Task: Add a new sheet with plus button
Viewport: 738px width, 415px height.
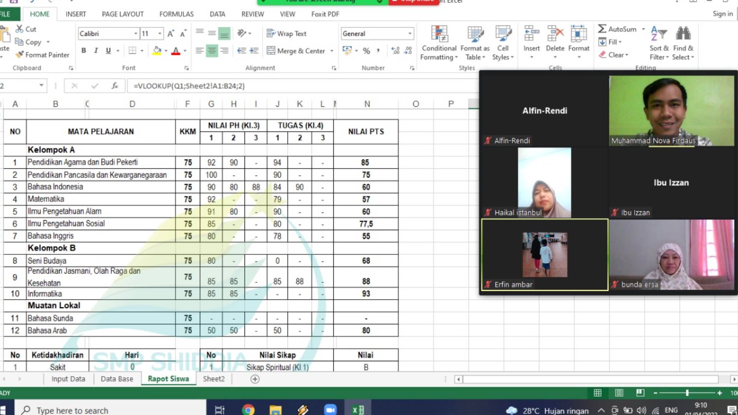Action: [255, 379]
